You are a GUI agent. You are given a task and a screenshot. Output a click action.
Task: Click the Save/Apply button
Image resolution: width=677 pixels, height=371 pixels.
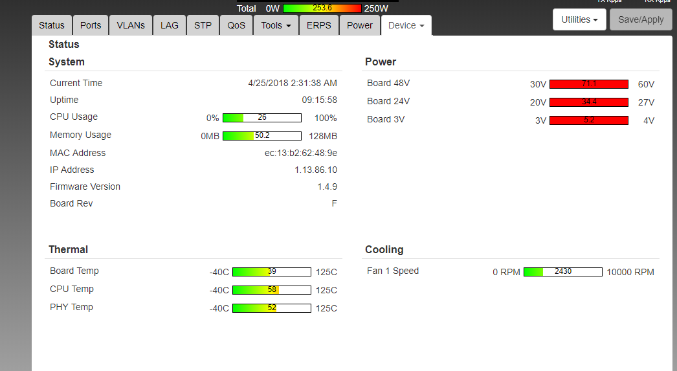(641, 19)
